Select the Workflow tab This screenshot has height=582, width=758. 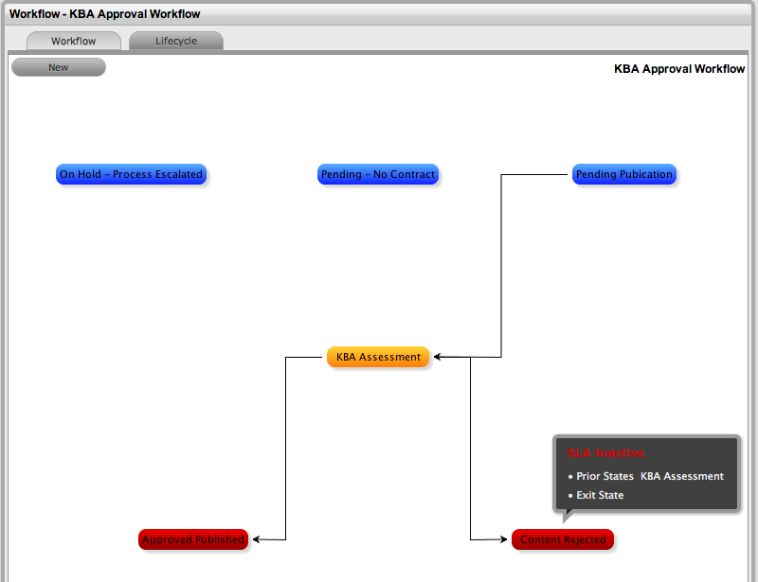click(x=74, y=41)
